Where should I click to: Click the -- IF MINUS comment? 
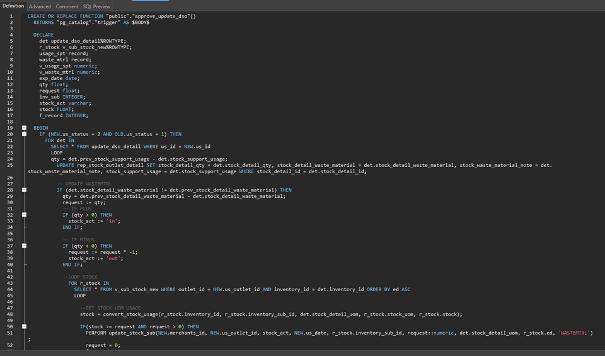[78, 239]
